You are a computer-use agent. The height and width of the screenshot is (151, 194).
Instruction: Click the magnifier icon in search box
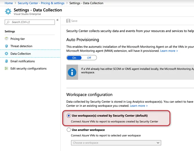(8, 22)
